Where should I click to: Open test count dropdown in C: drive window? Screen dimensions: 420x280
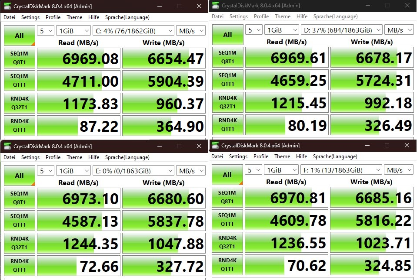pyautogui.click(x=46, y=31)
